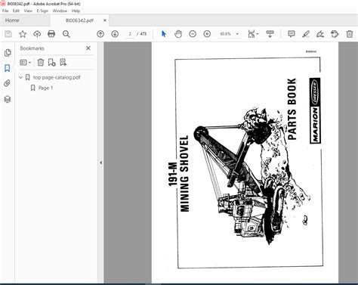The width and height of the screenshot is (358, 285).
Task: Open the Find text search tool
Action: (66, 34)
